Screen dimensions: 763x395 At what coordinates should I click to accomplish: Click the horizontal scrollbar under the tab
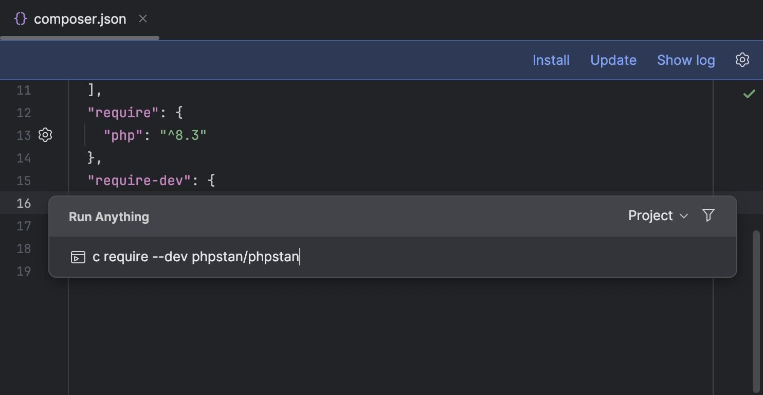tap(80, 37)
